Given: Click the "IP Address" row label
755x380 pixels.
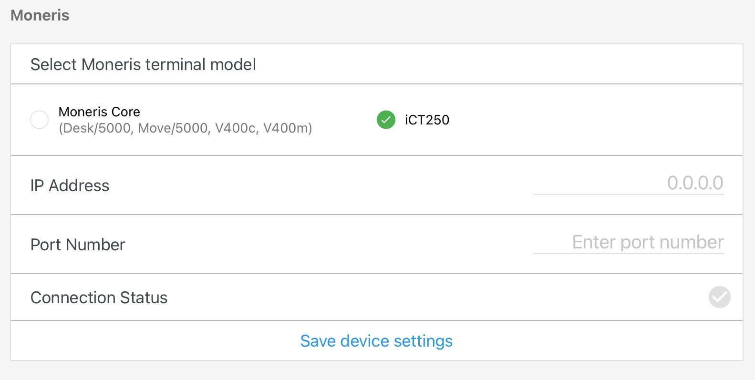Looking at the screenshot, I should point(70,185).
